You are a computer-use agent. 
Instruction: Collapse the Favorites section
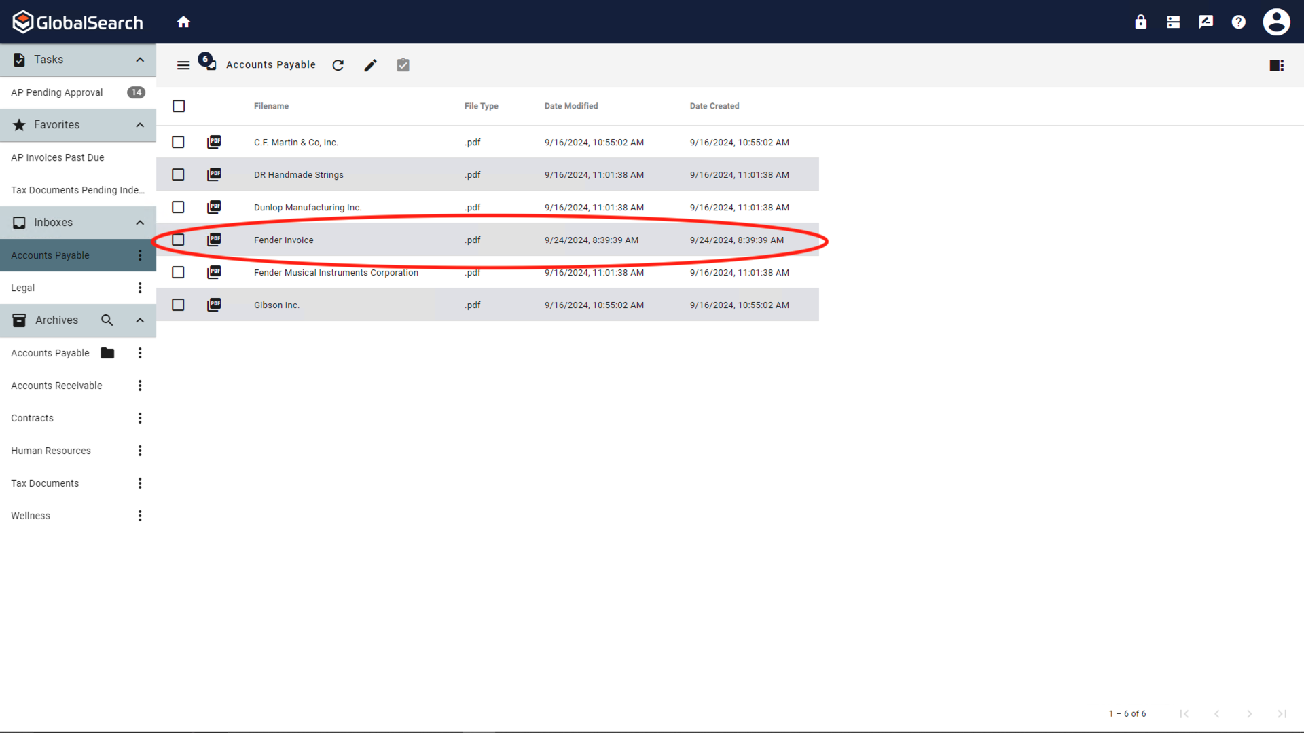139,125
